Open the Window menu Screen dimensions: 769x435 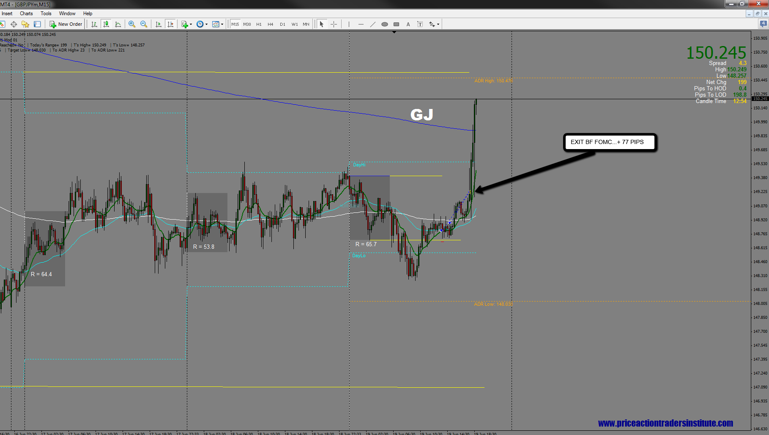pos(67,14)
